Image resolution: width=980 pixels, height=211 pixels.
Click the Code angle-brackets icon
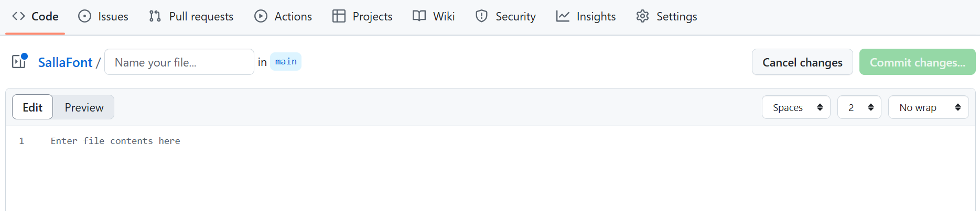coord(18,16)
